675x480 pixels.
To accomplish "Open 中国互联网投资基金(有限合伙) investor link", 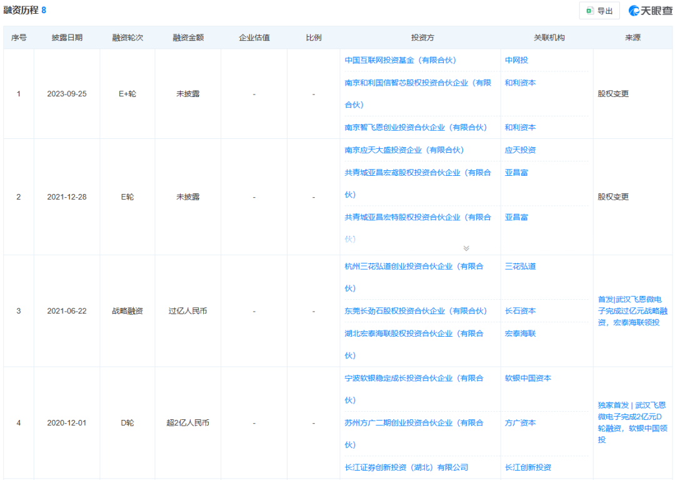I will pos(401,60).
